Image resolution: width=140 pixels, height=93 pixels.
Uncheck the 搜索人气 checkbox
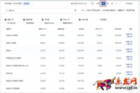coord(6,20)
